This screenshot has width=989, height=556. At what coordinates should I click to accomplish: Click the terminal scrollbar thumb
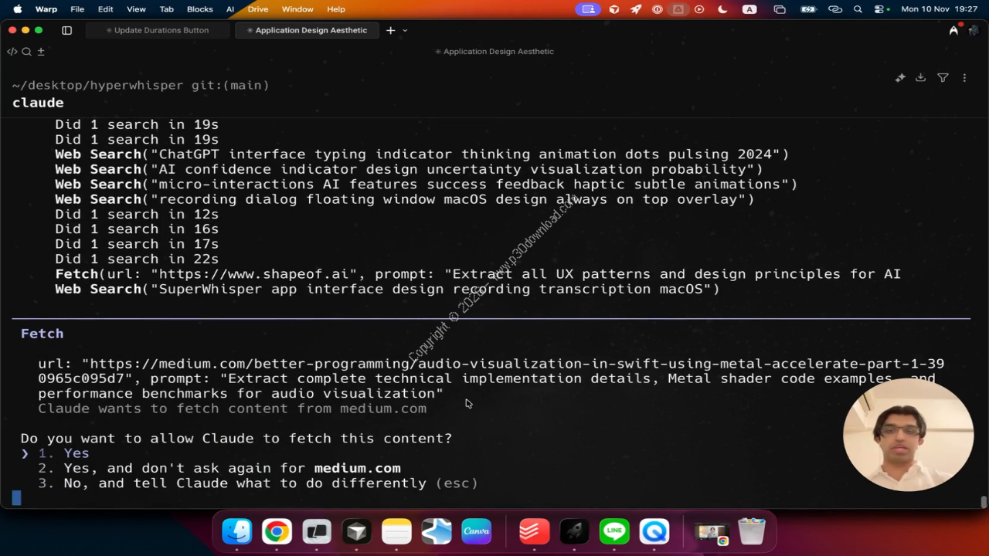(x=984, y=502)
